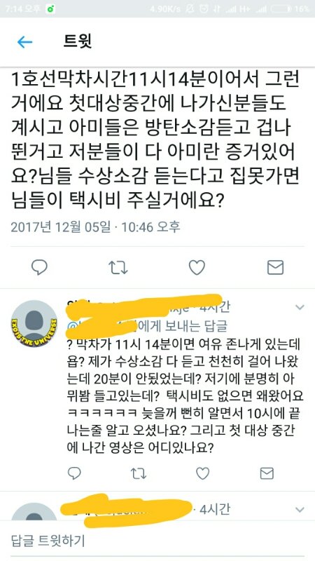Open the second replier's avatar
The height and width of the screenshot is (561, 315).
tap(34, 512)
